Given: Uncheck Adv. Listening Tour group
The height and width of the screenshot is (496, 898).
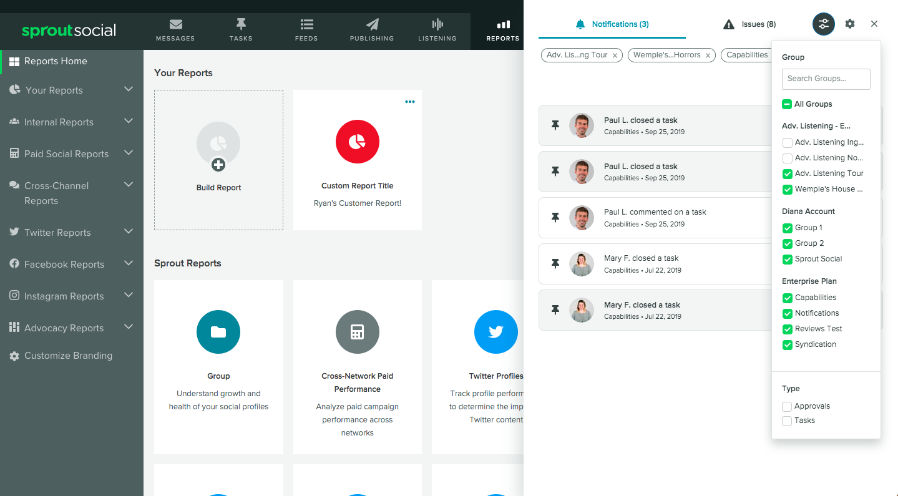Looking at the screenshot, I should (x=788, y=173).
